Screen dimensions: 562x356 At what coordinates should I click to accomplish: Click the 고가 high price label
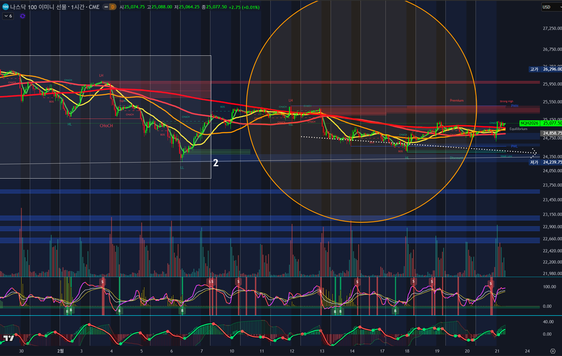534,69
